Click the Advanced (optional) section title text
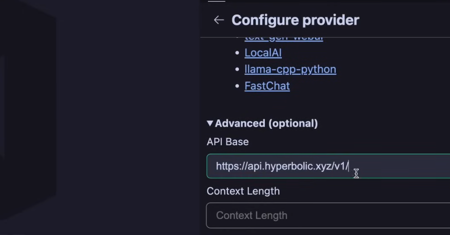The height and width of the screenshot is (235, 450). point(266,123)
